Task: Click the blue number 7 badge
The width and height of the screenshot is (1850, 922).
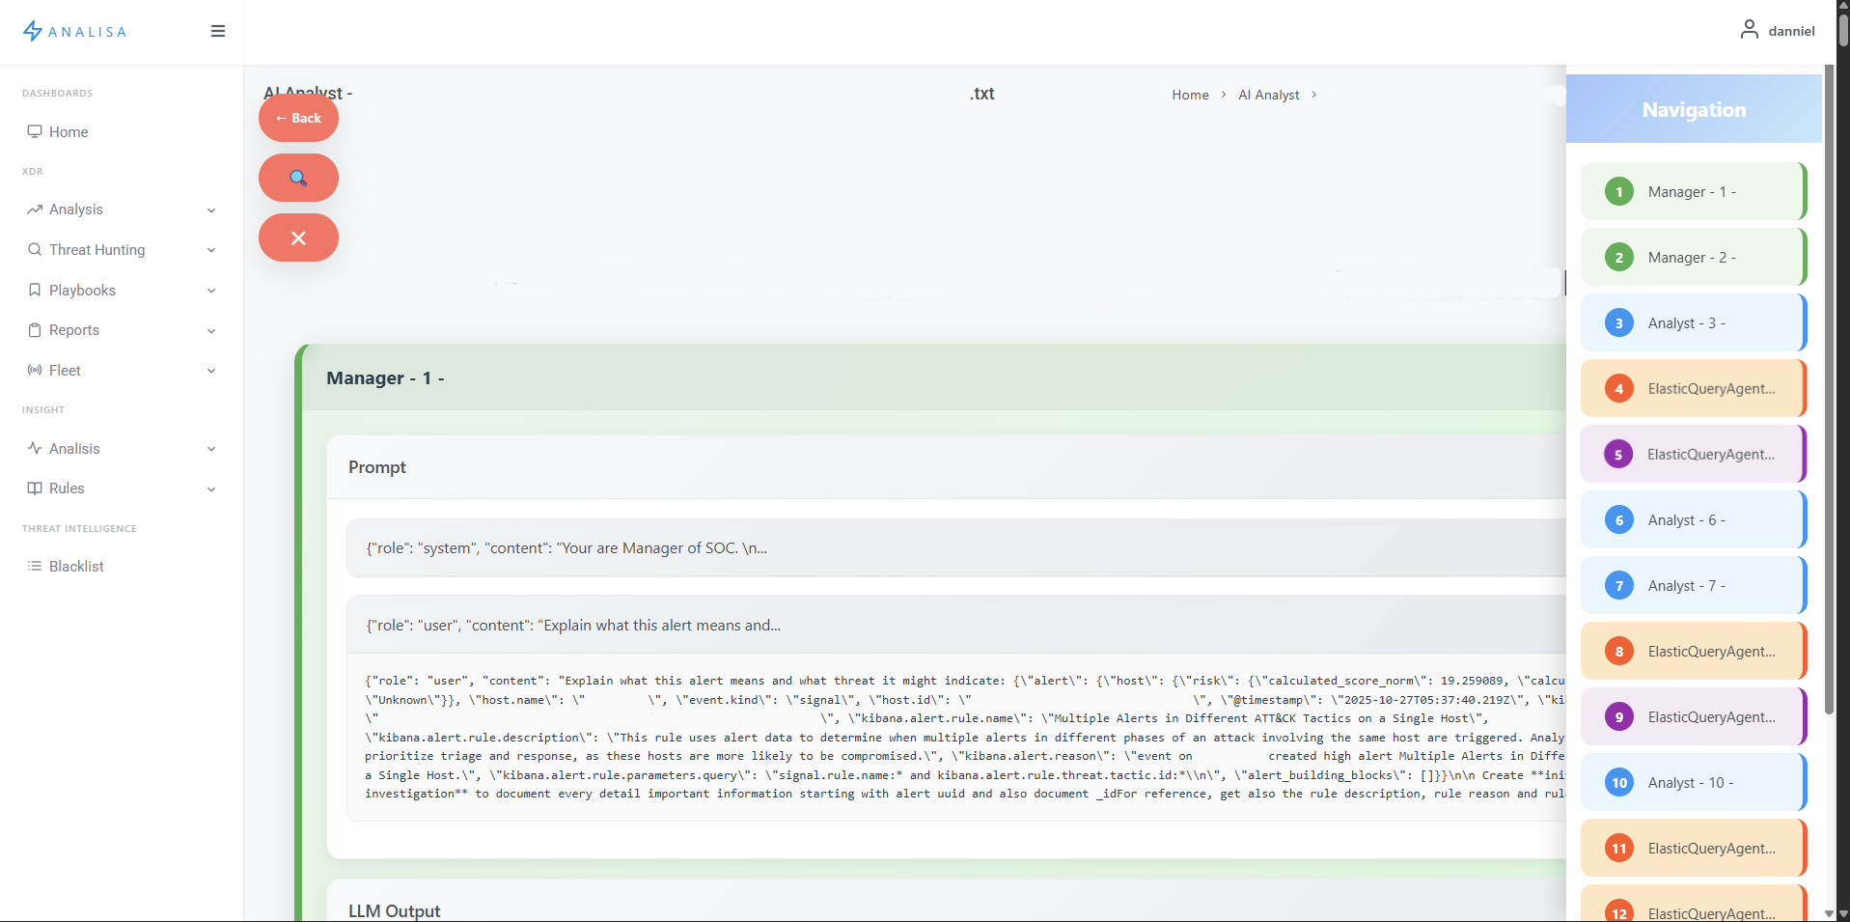Action: (1619, 585)
